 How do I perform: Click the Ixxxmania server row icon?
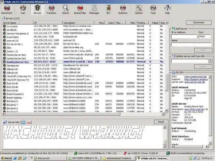(4, 26)
